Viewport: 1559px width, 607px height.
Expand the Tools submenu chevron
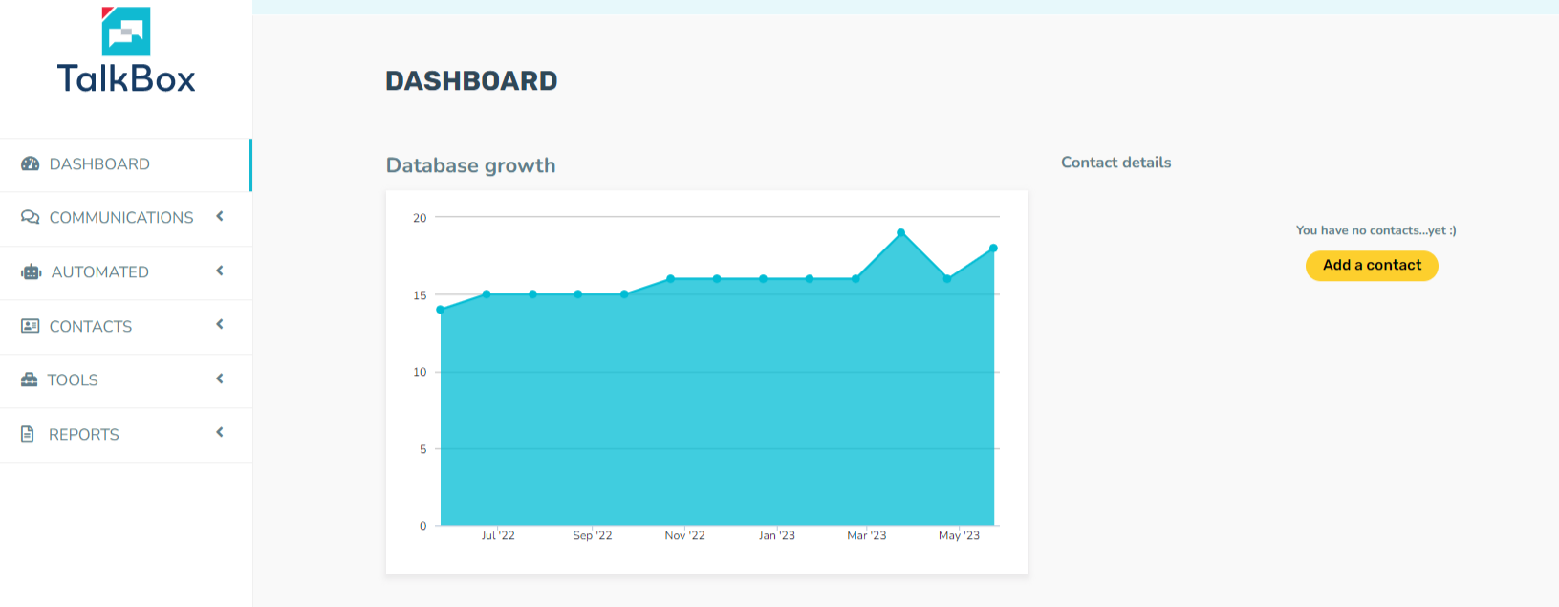[x=220, y=379]
